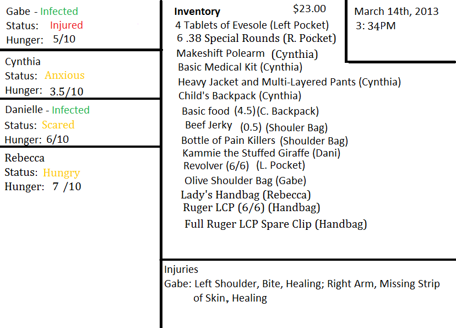Select the Full Ruger LCP Spare Clip
Viewport: 456px width, 328px height.
click(275, 224)
